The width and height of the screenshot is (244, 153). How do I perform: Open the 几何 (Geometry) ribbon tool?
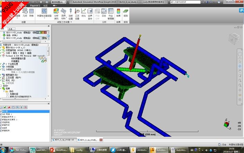coord(25,13)
